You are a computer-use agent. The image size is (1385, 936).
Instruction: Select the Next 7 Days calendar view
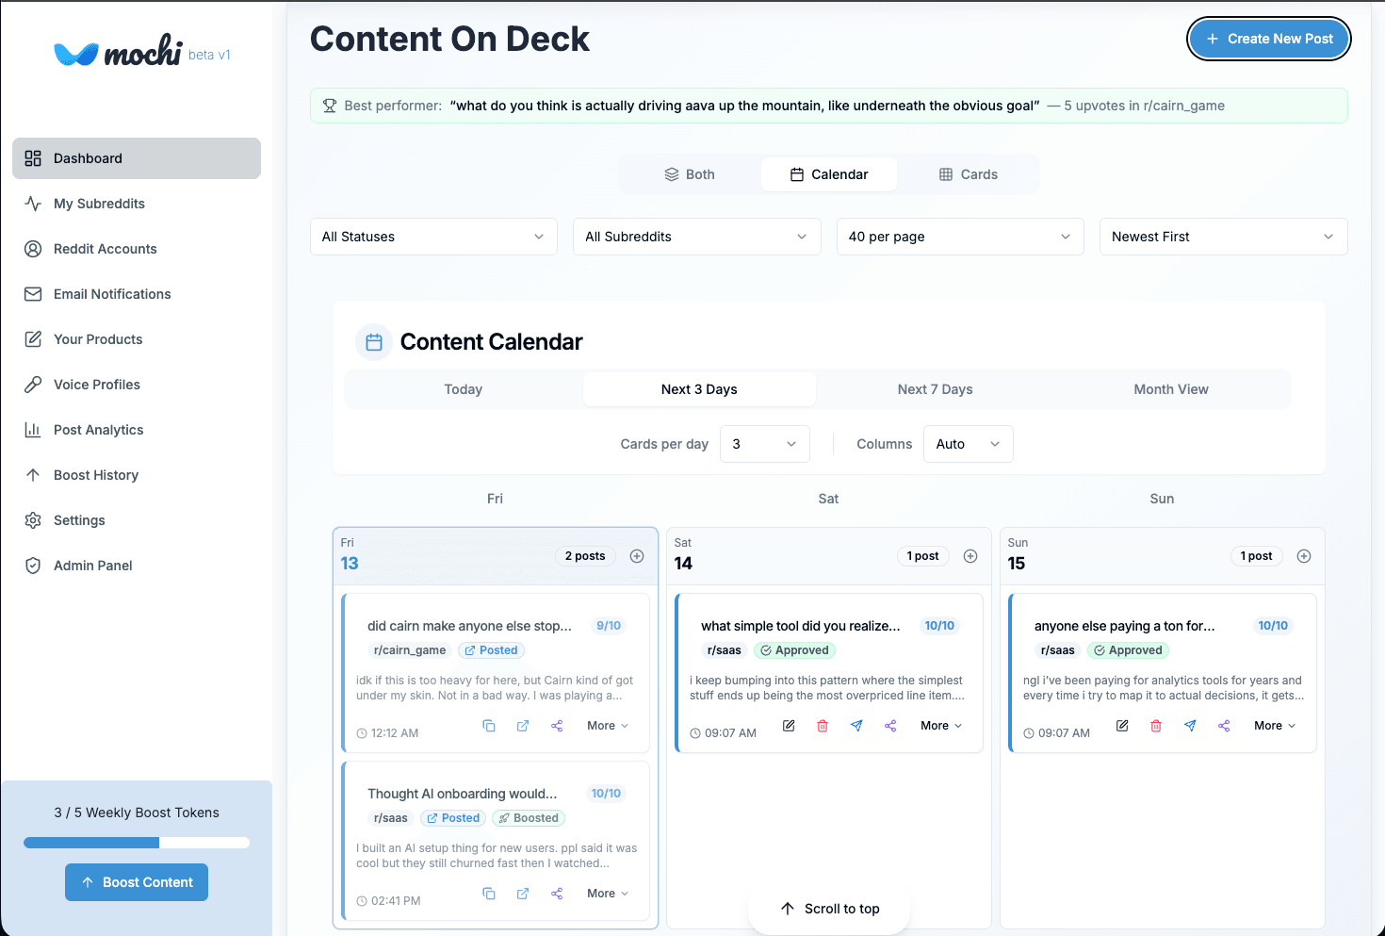click(x=935, y=389)
